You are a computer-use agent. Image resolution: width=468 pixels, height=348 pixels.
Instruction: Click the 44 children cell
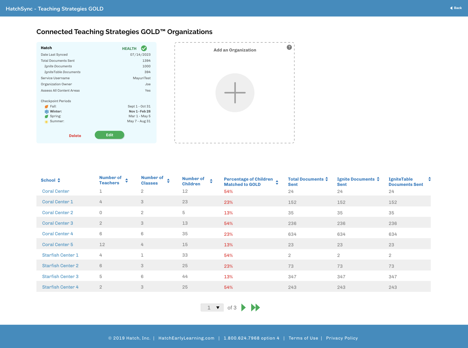tap(185, 276)
